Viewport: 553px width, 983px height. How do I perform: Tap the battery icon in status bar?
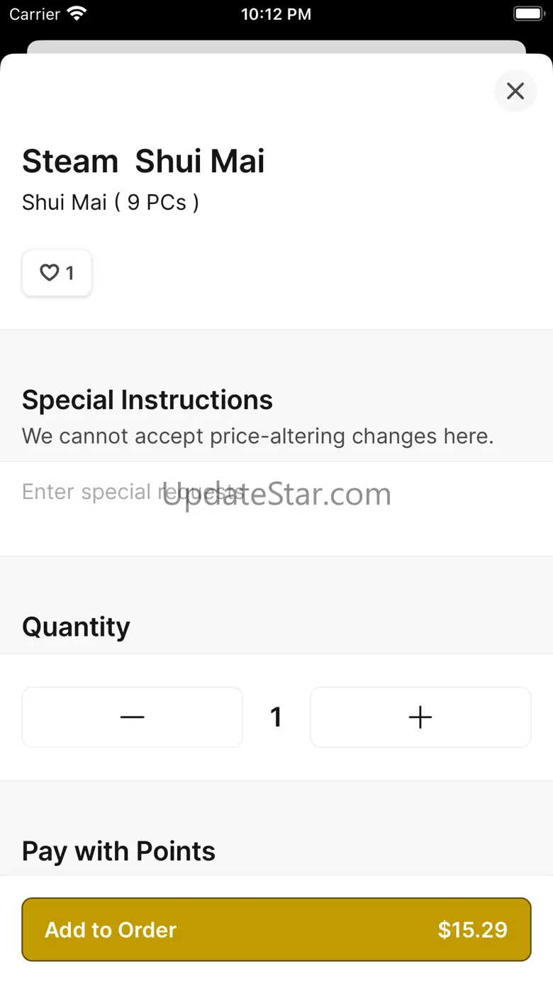coord(528,13)
